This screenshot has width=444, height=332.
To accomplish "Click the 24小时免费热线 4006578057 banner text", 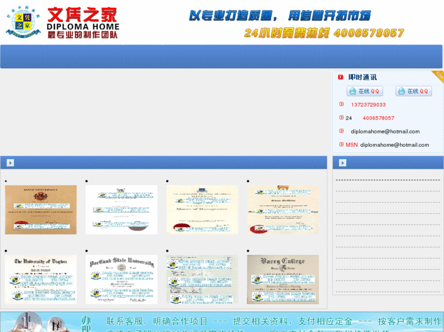I will [x=324, y=34].
